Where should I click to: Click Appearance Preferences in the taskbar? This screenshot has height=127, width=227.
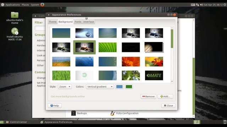pos(56,122)
